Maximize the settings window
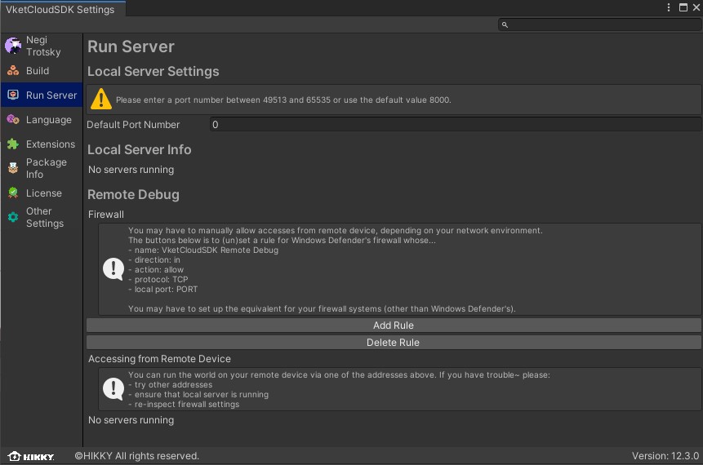 pyautogui.click(x=683, y=7)
